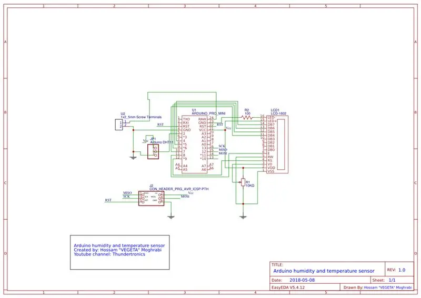Click the EasyEDA V5.4.12 version text
Viewport: 421px width, 298px height.
[x=288, y=287]
